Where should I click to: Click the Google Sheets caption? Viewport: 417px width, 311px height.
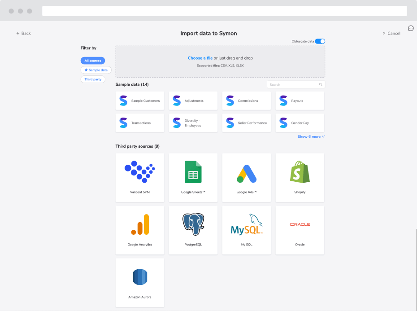coord(193,192)
